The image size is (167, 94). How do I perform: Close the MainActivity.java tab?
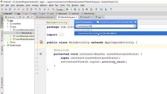click(x=76, y=17)
